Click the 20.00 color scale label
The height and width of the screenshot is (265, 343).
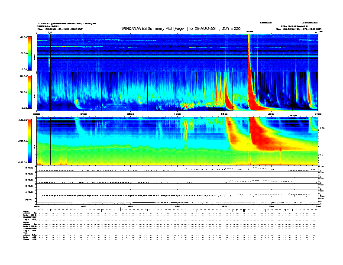click(24, 53)
